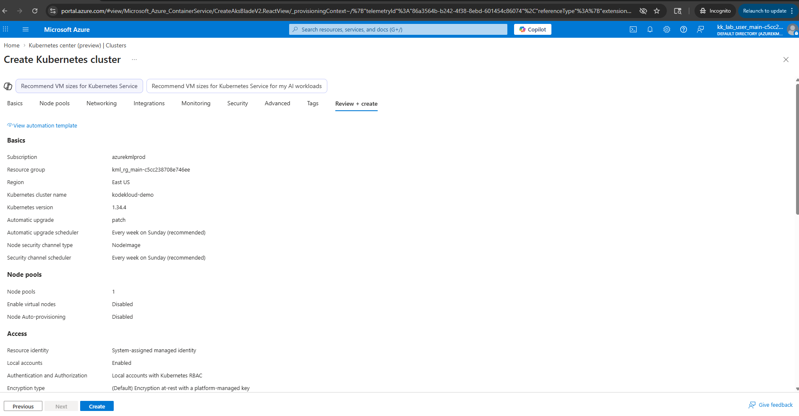This screenshot has width=799, height=416.
Task: Click Recommend VM sizes for my AI workloads
Action: point(237,86)
